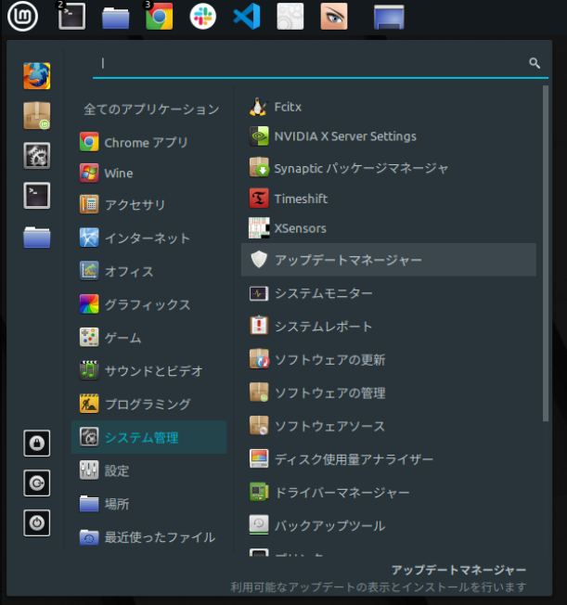Click the lock screen button

click(x=37, y=443)
